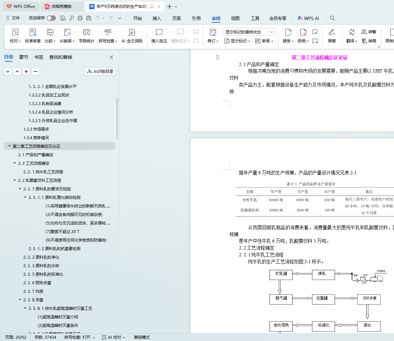Open AI朗读 read-aloud tool
Image resolution: width=394 pixels, height=341 pixels.
(x=67, y=32)
